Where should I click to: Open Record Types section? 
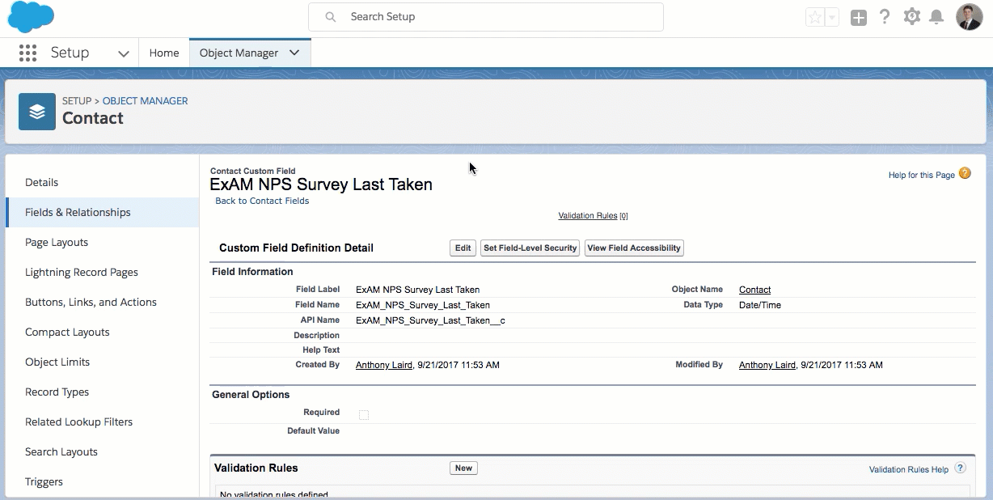(102, 392)
